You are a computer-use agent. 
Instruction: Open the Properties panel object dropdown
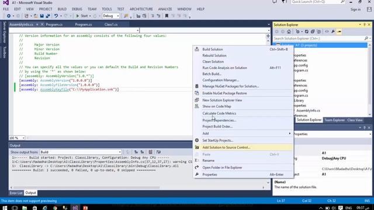370,134
